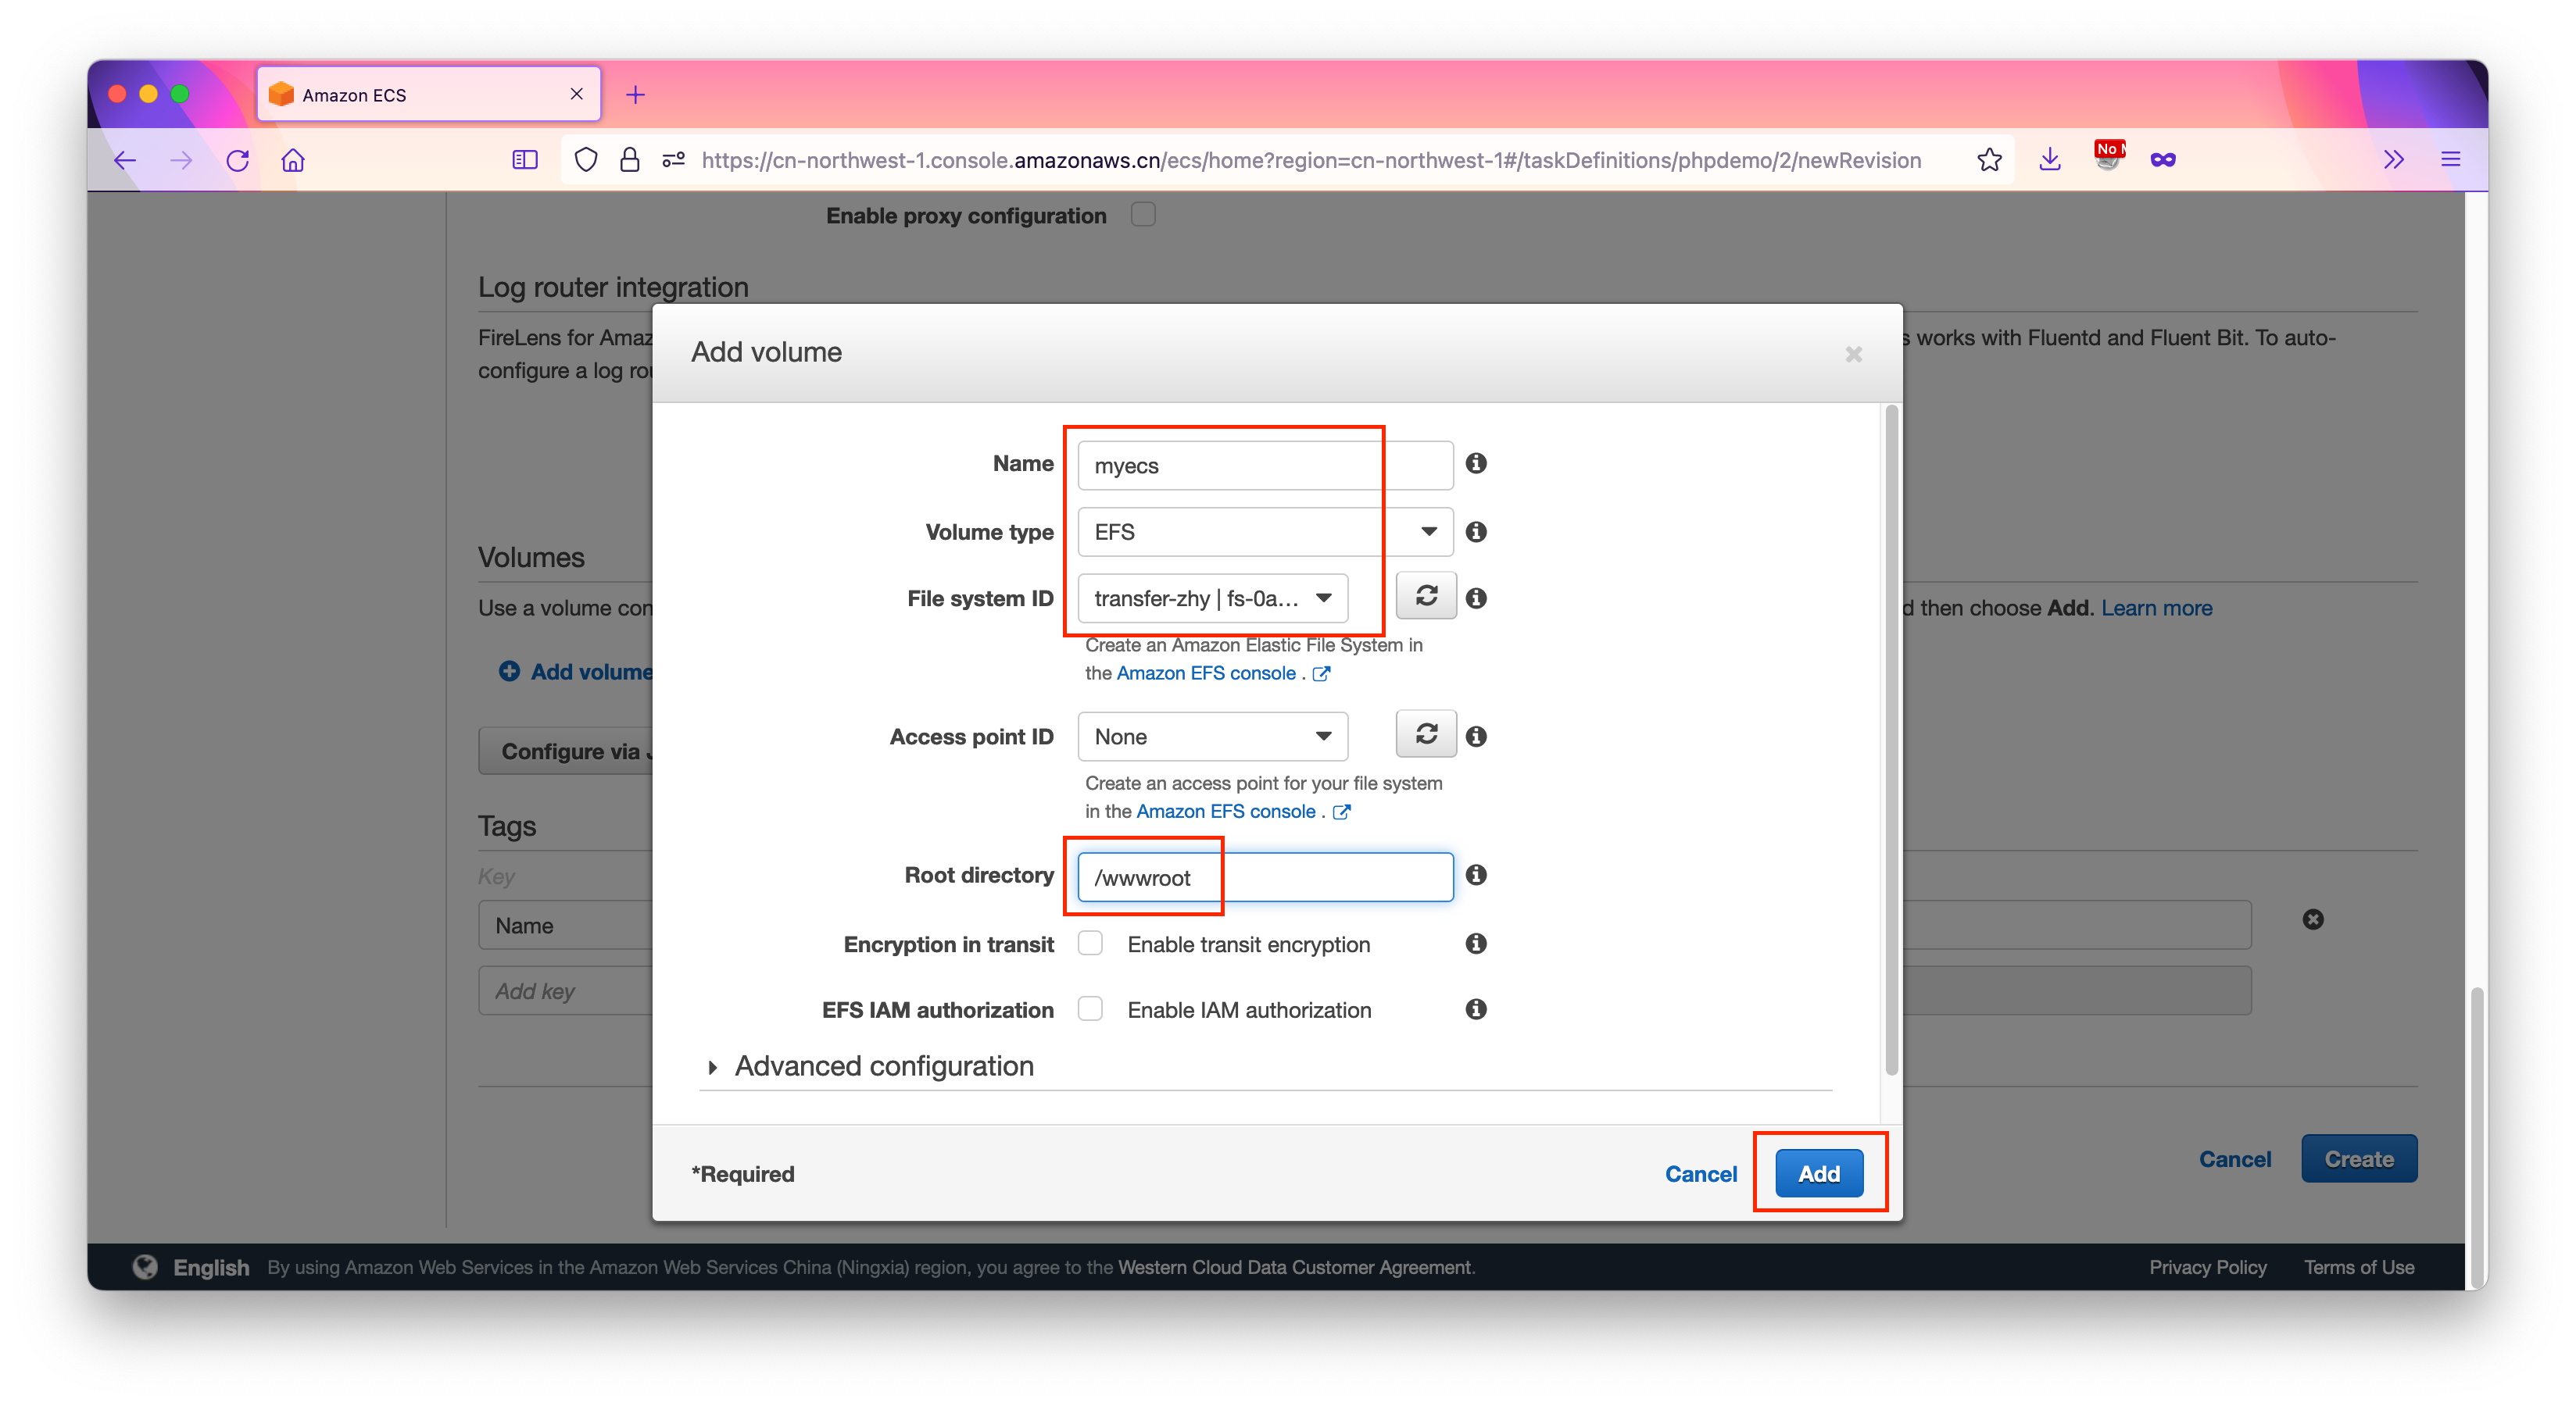The width and height of the screenshot is (2576, 1406).
Task: Click the info icon next to Root directory
Action: 1476,876
